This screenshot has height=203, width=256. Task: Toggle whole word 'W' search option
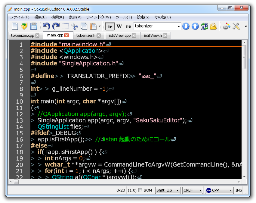119,27
